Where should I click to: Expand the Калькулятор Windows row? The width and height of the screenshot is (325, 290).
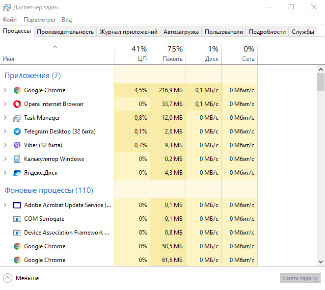5,159
